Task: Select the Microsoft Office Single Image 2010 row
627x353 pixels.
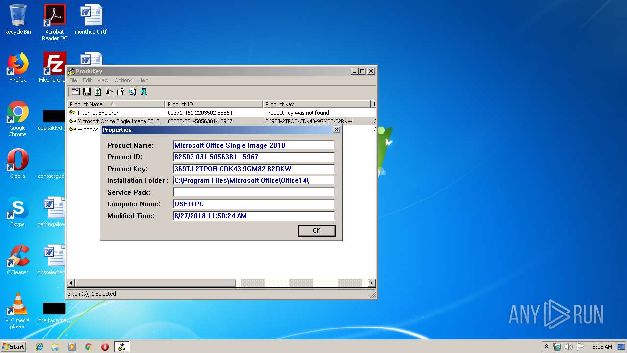Action: pyautogui.click(x=221, y=121)
